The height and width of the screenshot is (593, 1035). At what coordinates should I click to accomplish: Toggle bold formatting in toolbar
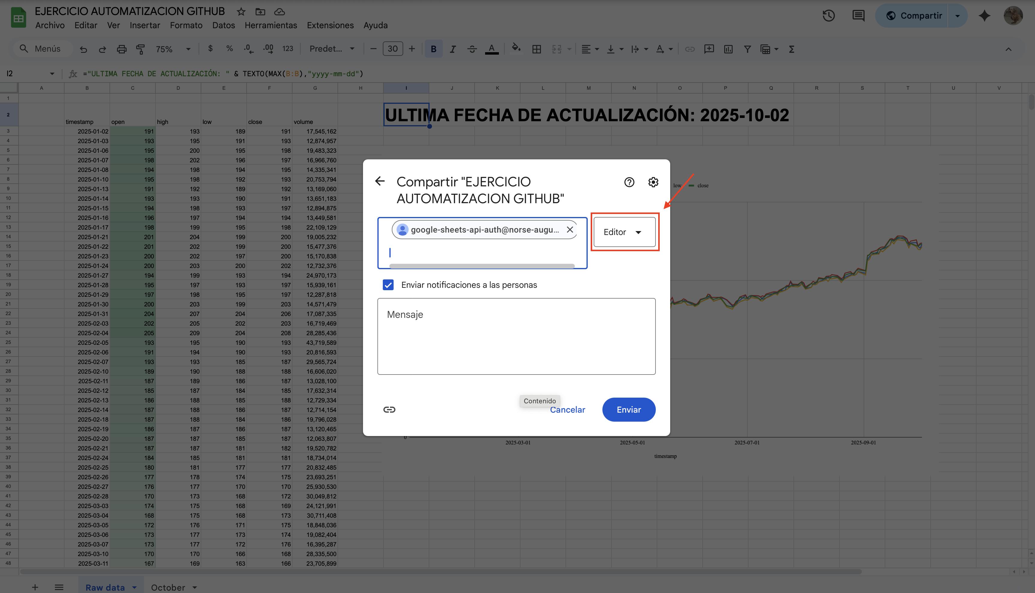click(x=433, y=49)
